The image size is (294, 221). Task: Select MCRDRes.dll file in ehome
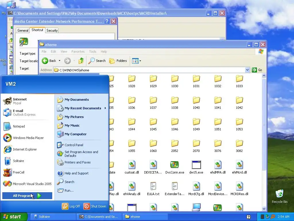[x=239, y=189]
